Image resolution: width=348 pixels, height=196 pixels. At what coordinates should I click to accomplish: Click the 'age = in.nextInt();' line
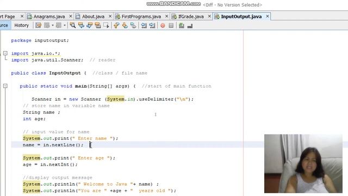click(50, 164)
